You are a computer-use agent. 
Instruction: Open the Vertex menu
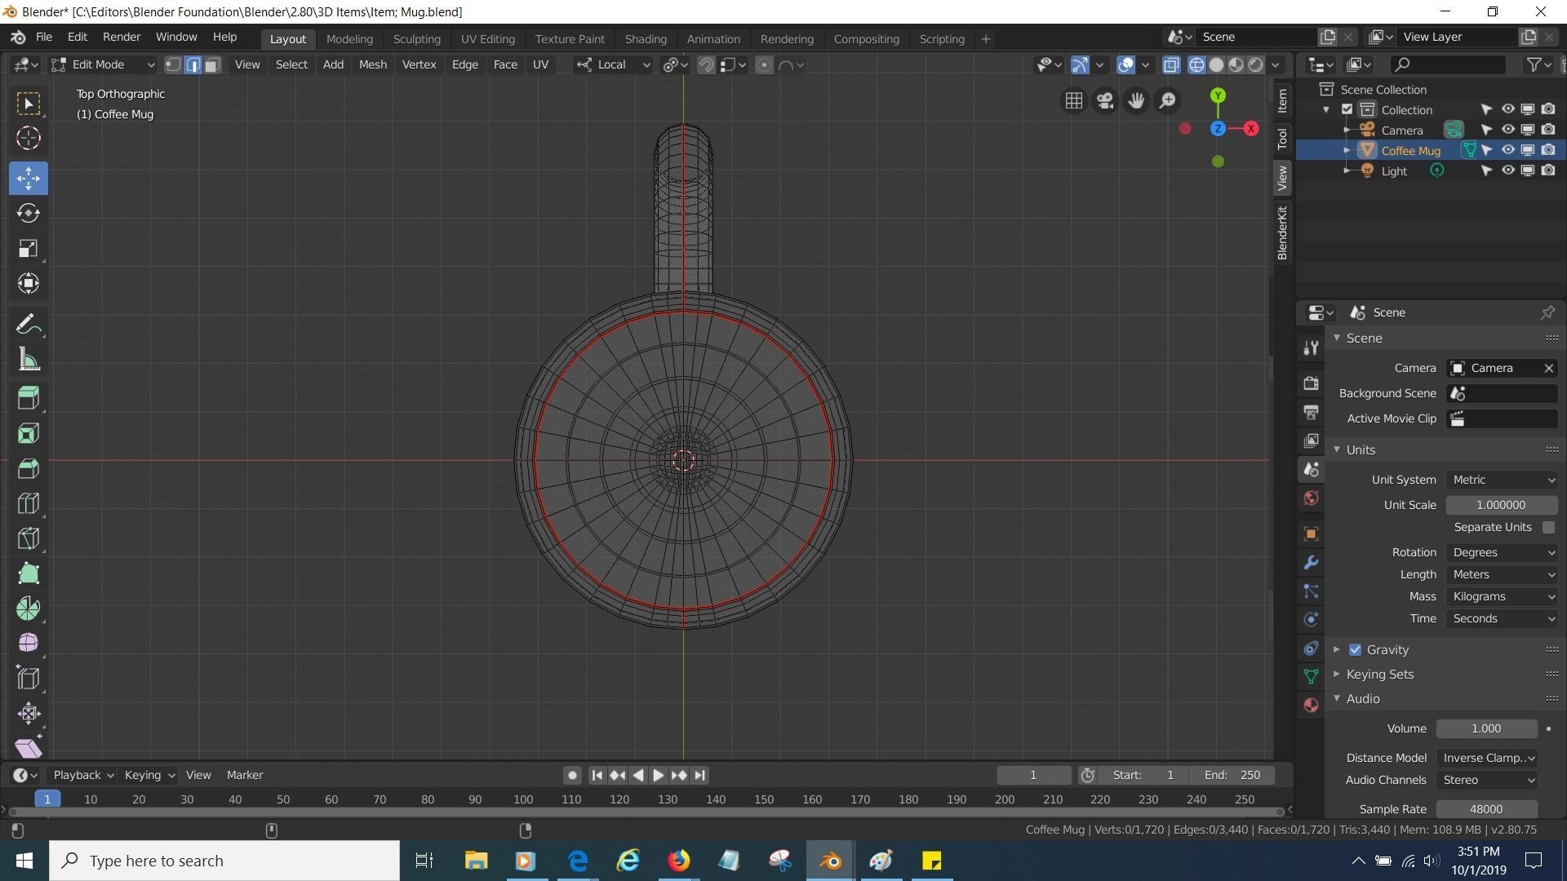tap(419, 65)
